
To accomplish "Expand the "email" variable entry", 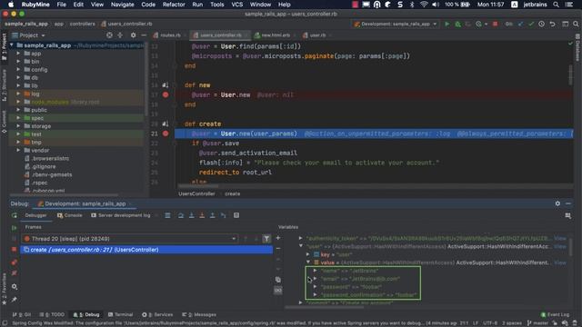I will [x=316, y=279].
